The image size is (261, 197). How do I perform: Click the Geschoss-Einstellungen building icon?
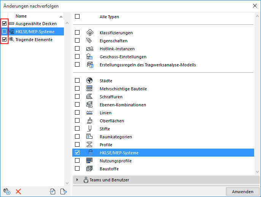pos(89,56)
